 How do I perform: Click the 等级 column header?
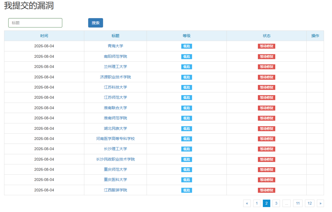click(x=187, y=36)
